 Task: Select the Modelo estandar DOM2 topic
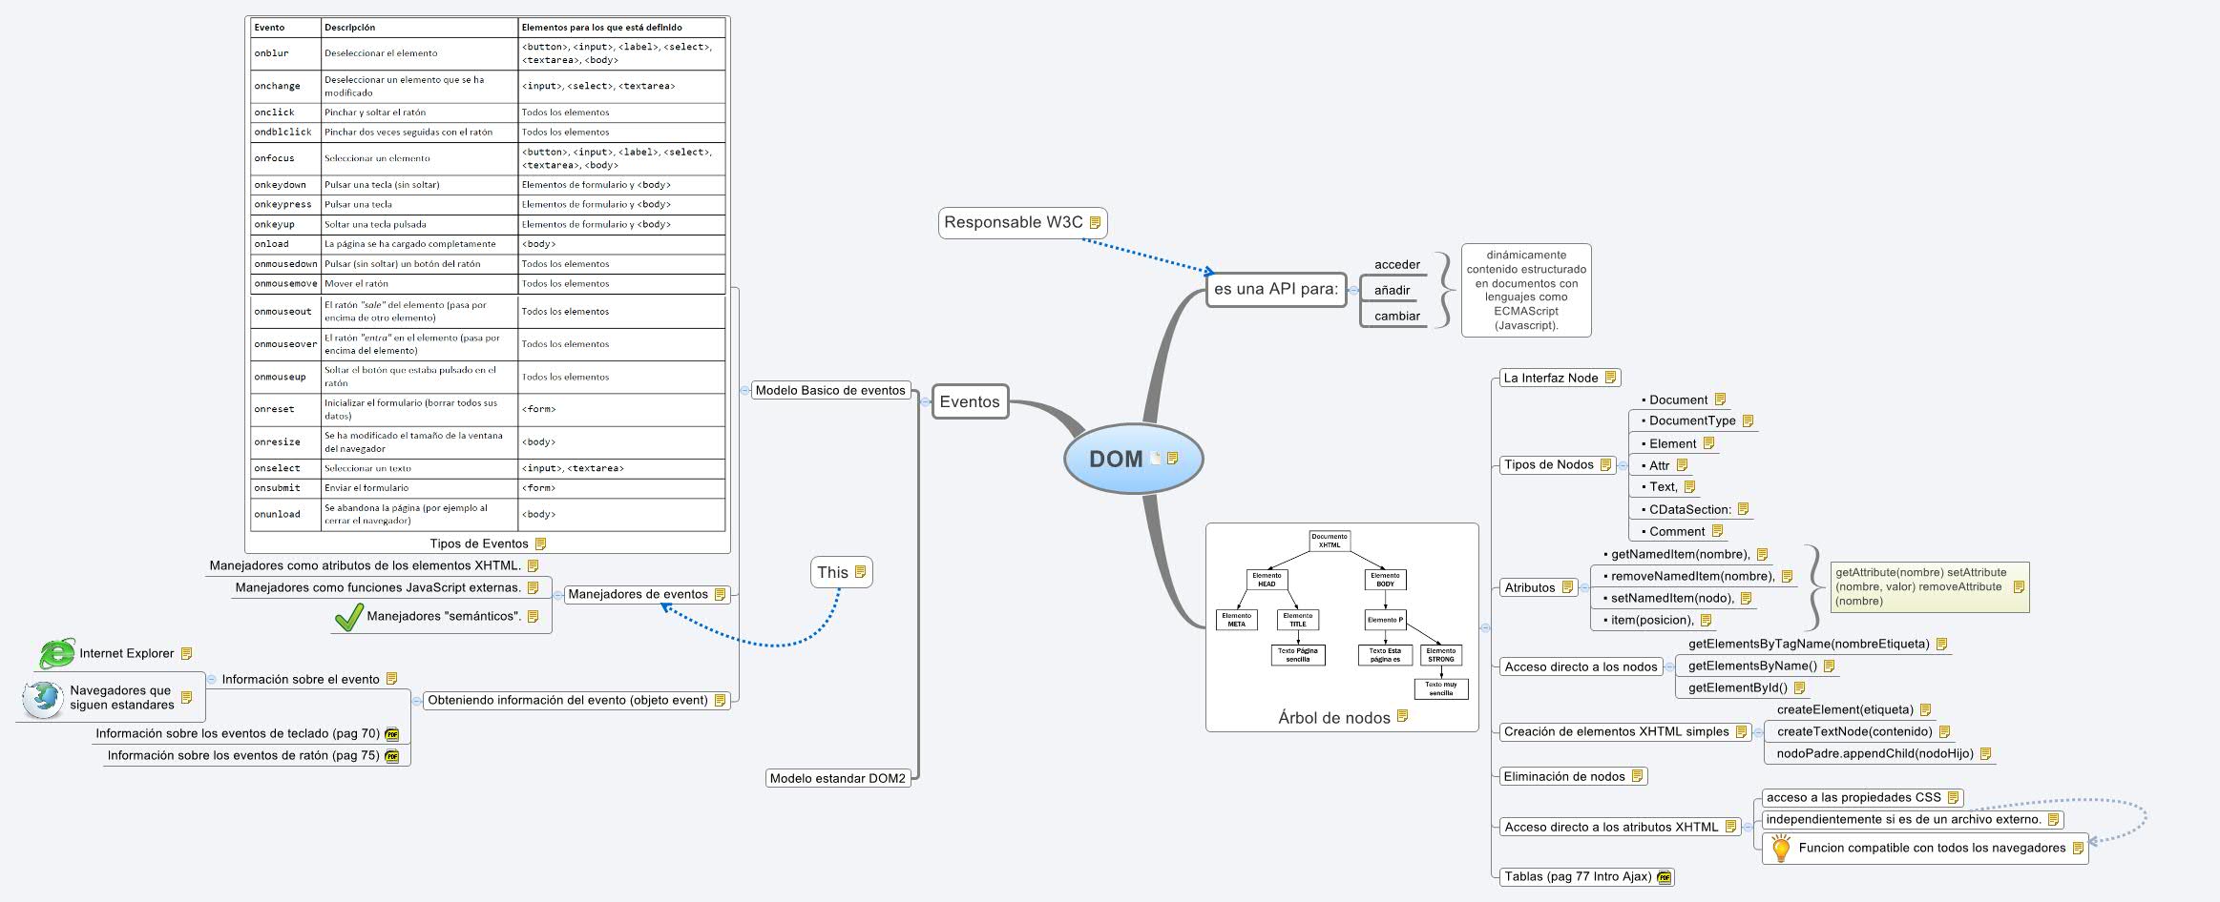837,778
